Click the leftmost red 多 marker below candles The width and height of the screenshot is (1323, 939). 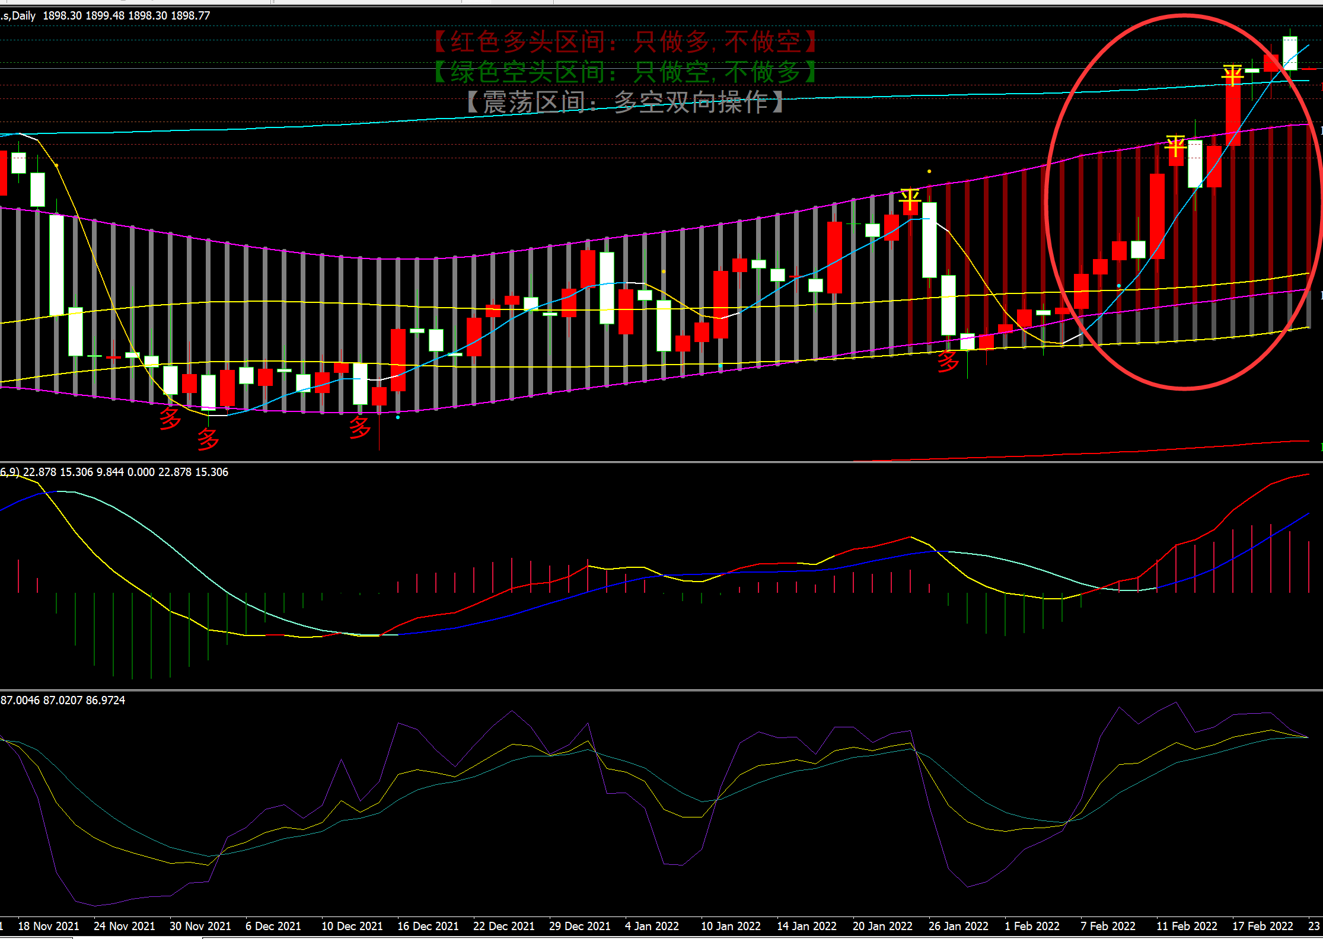point(170,419)
